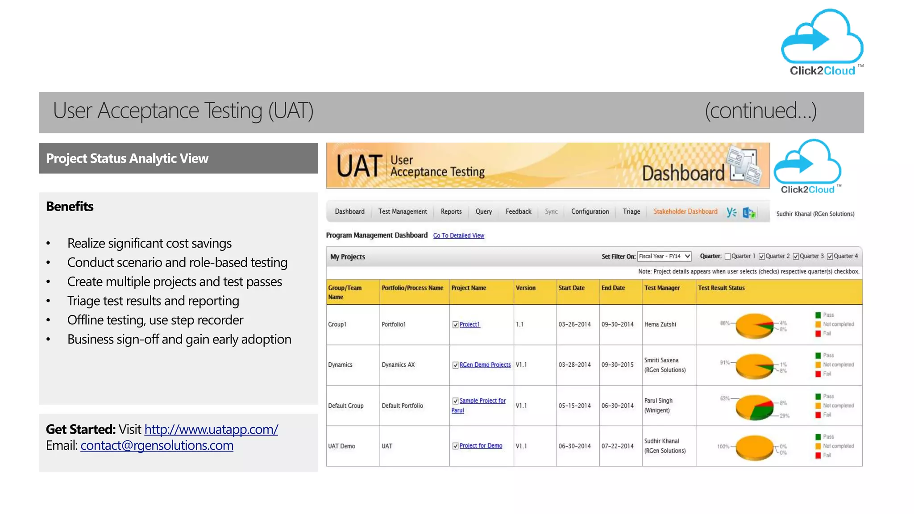Toggle the Quarter 1 checkbox
The height and width of the screenshot is (514, 914).
pos(727,257)
